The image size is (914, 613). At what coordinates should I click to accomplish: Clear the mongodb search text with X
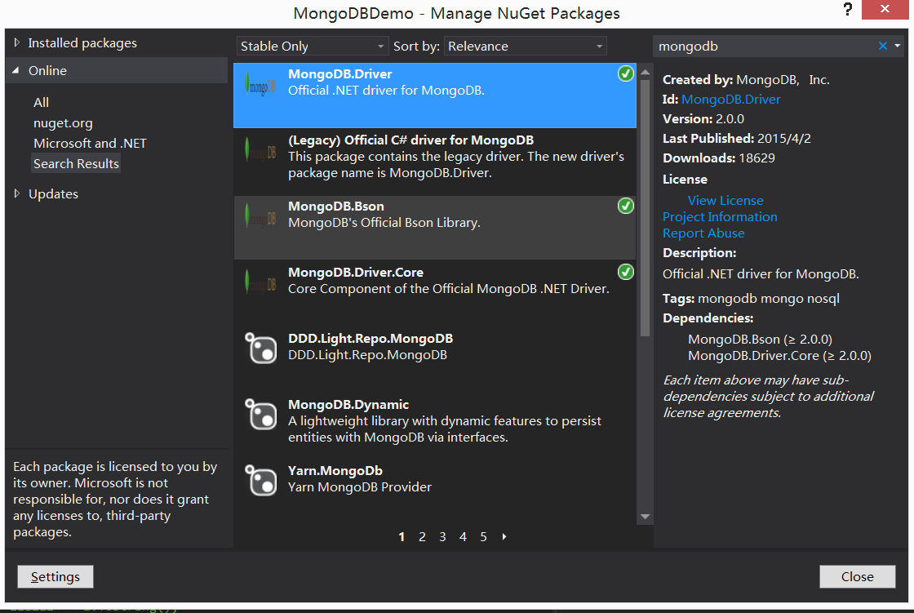click(882, 46)
